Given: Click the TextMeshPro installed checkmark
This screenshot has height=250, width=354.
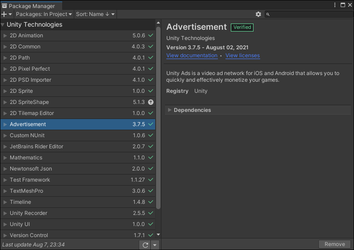Looking at the screenshot, I should tap(151, 190).
